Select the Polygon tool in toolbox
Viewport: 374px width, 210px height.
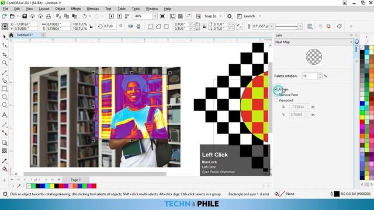(x=5, y=105)
